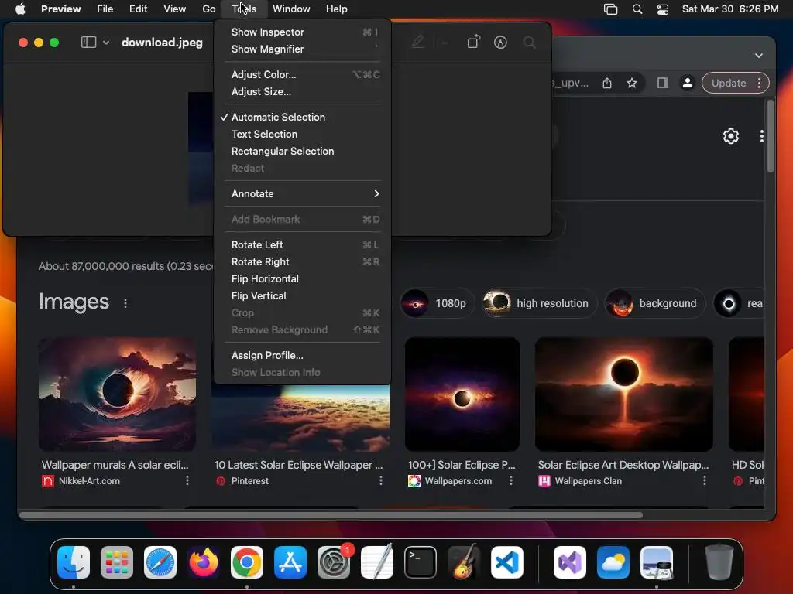Viewport: 793px width, 594px height.
Task: Choose Flip Vertical
Action: pyautogui.click(x=303, y=296)
